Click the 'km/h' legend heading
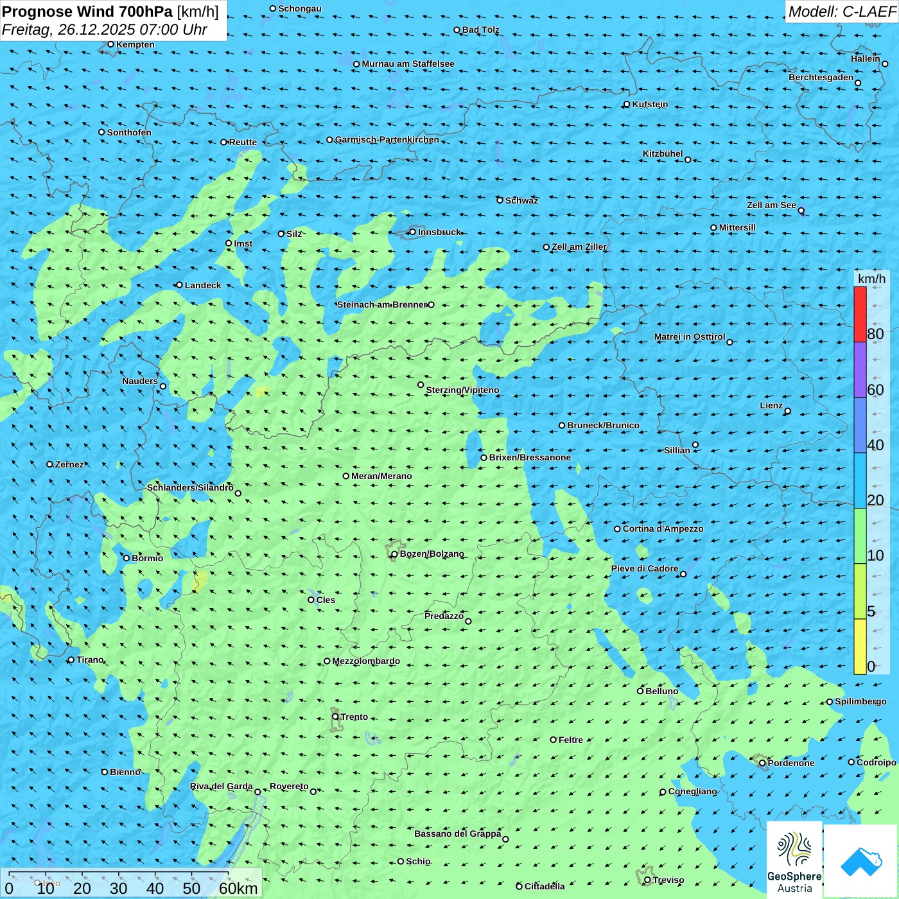 [x=871, y=279]
